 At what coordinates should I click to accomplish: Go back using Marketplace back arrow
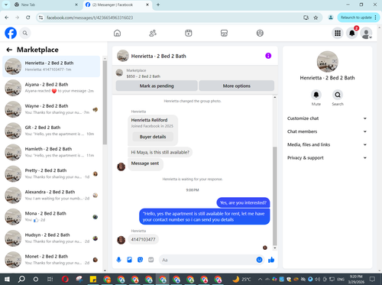[x=9, y=50]
